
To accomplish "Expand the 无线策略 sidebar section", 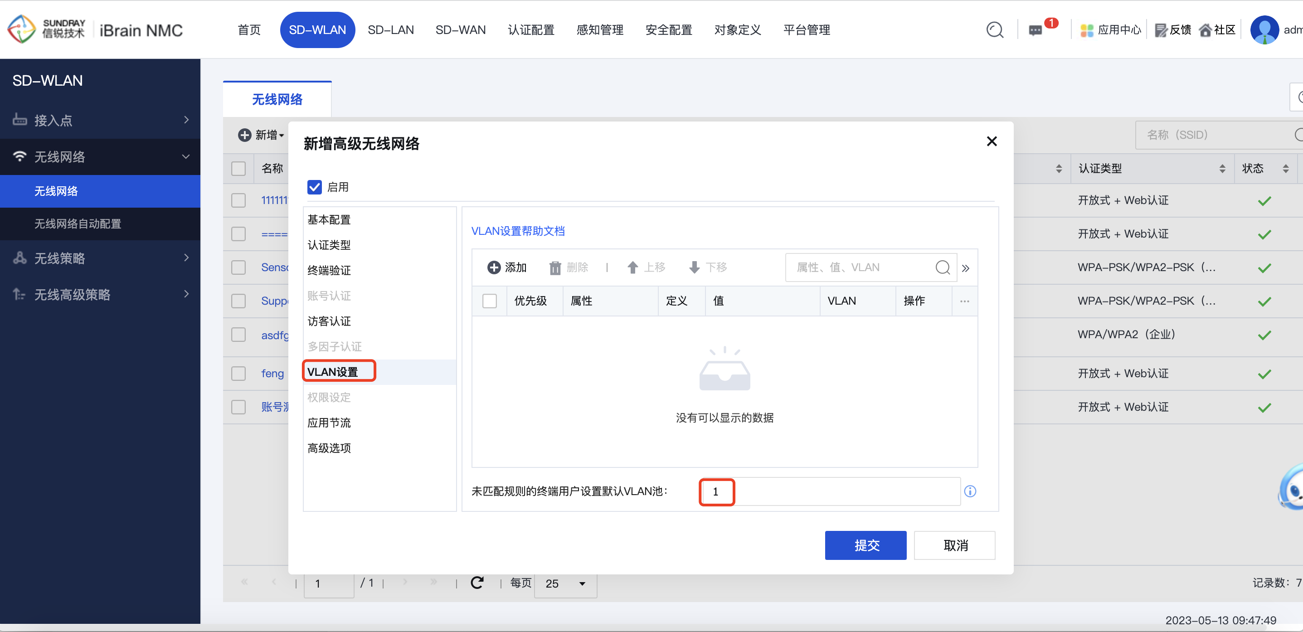I will 186,258.
